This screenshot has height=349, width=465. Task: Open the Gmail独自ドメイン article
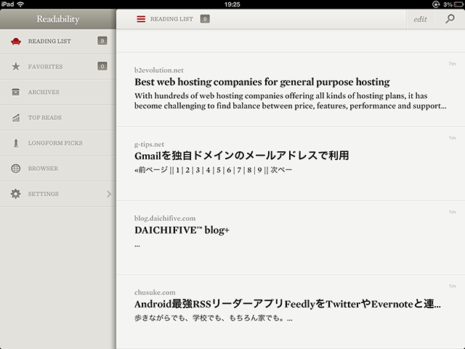(x=291, y=164)
